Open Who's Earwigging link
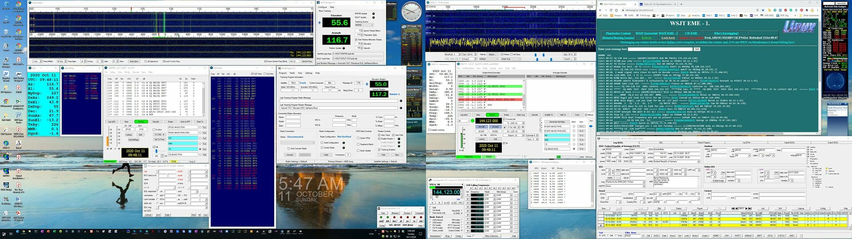The width and height of the screenshot is (852, 239). [x=726, y=33]
